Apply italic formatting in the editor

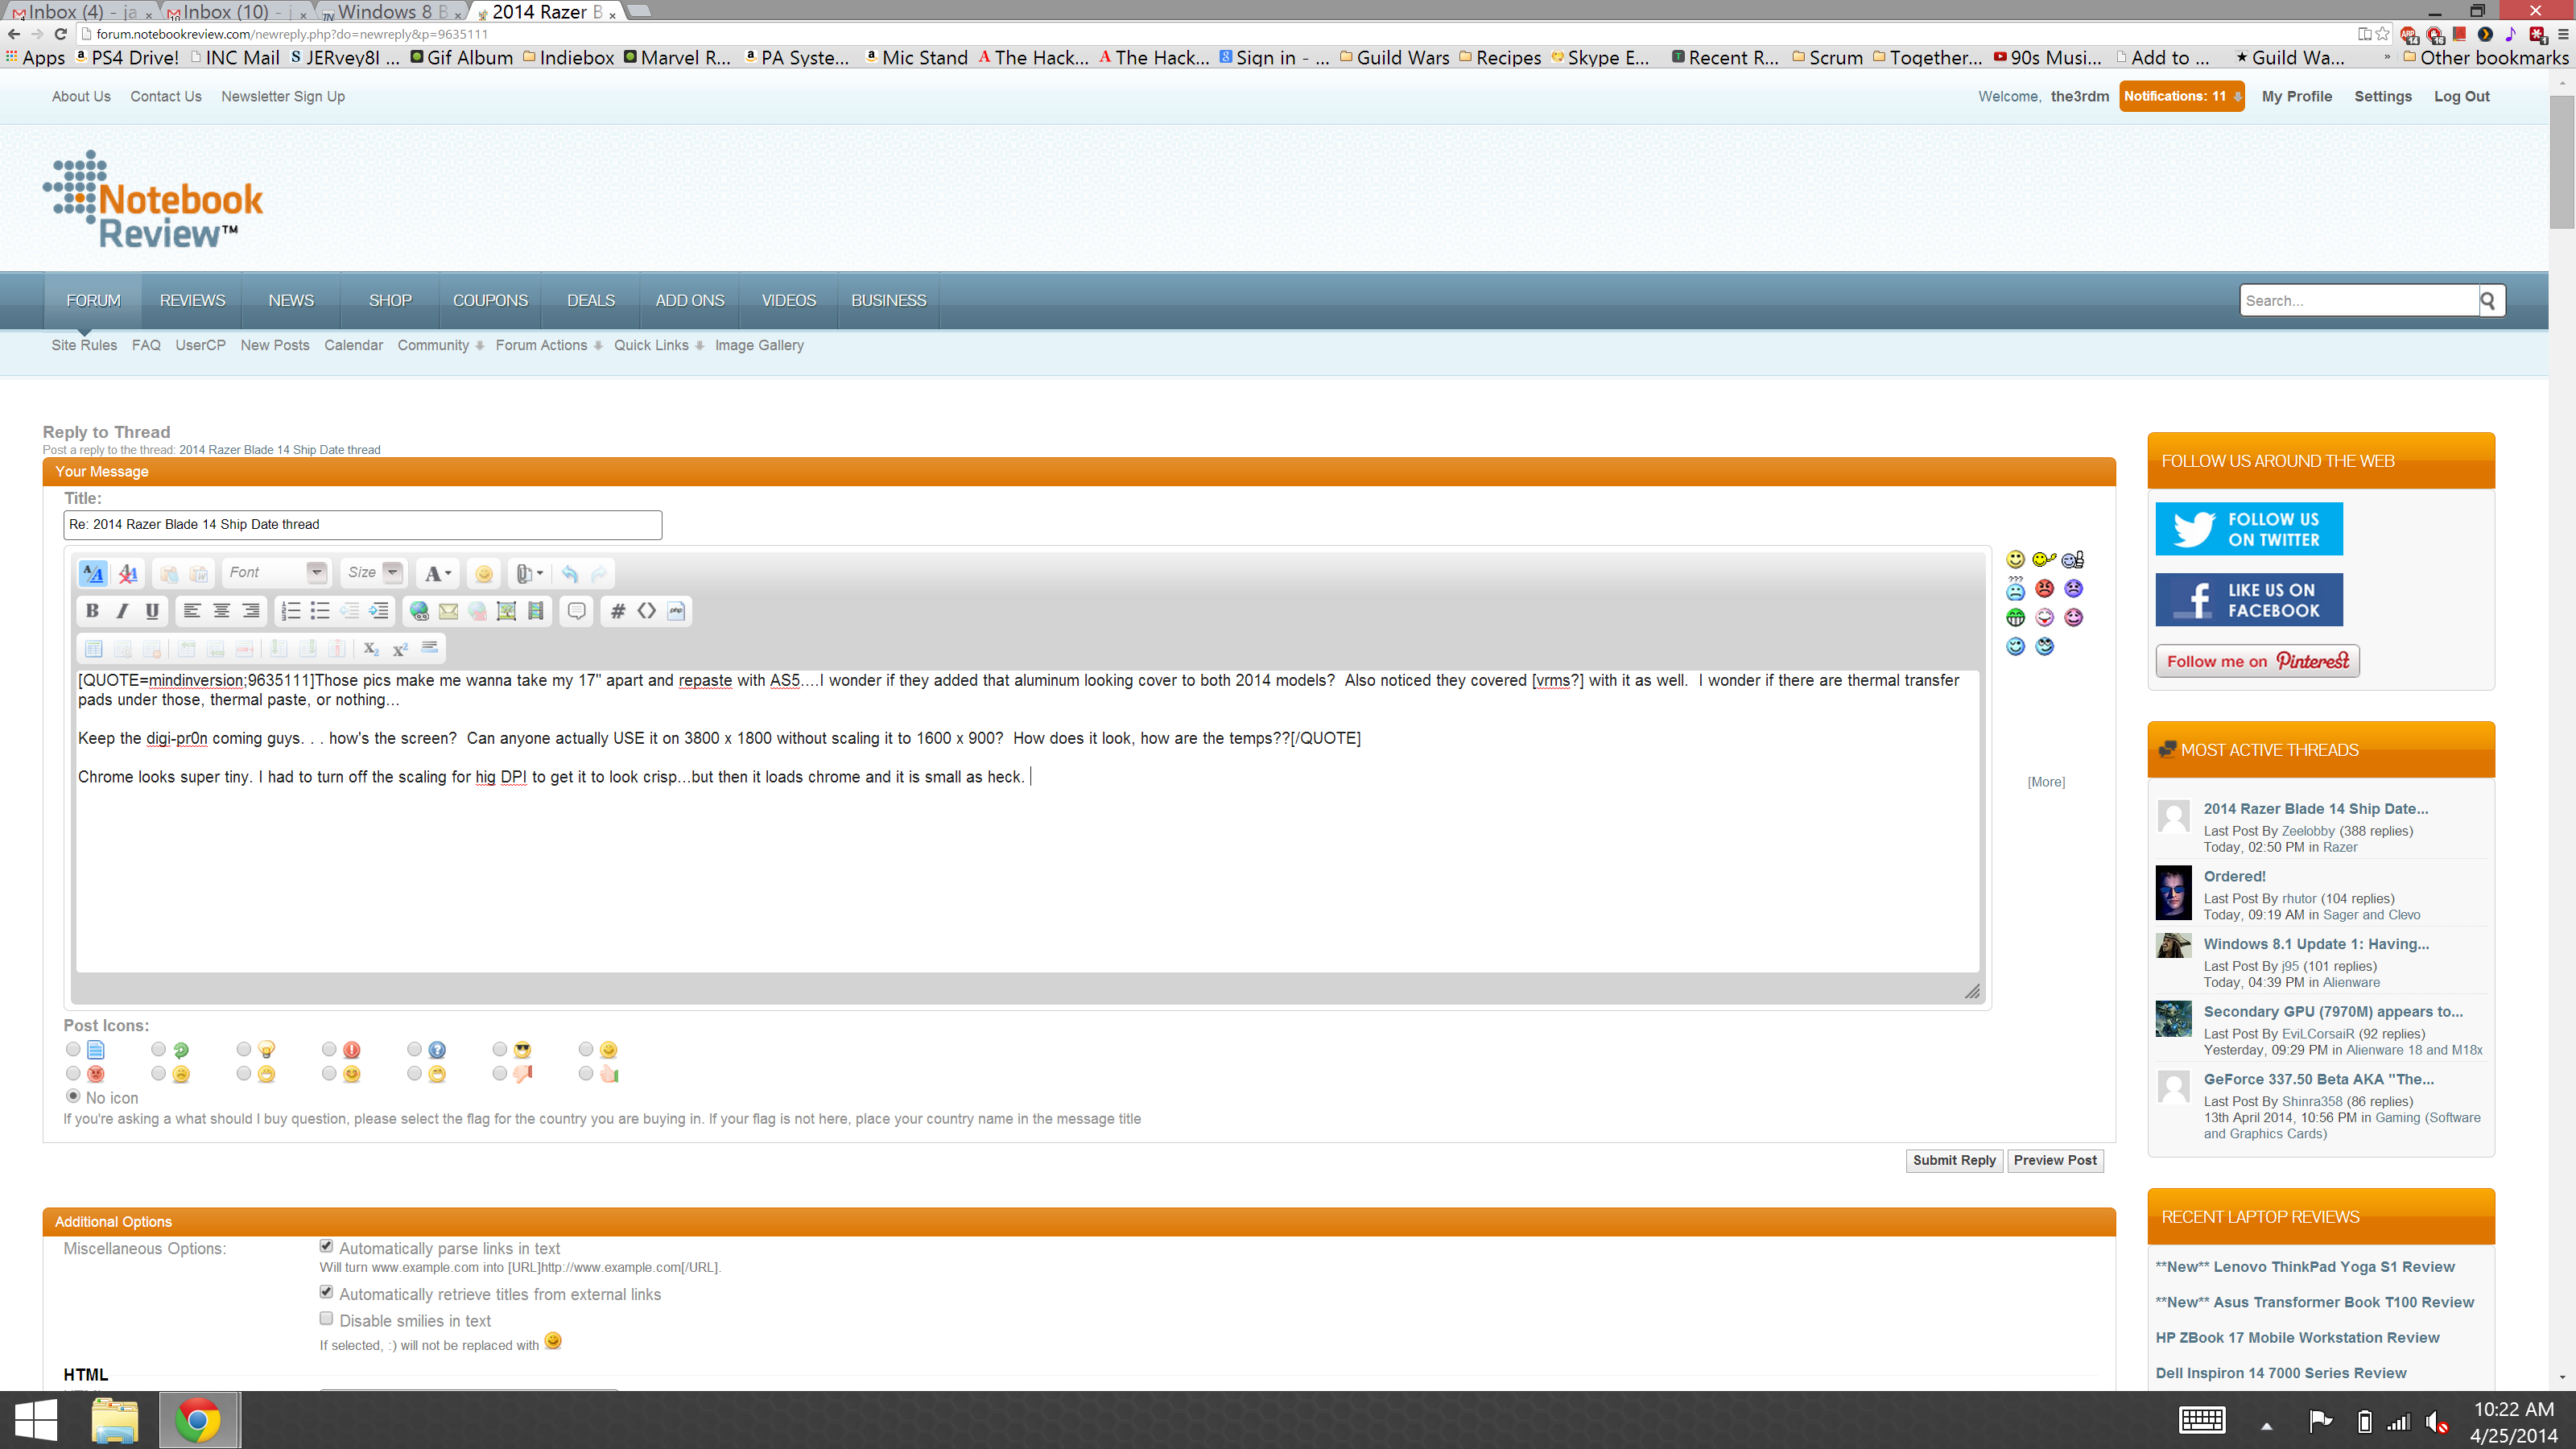(x=122, y=611)
